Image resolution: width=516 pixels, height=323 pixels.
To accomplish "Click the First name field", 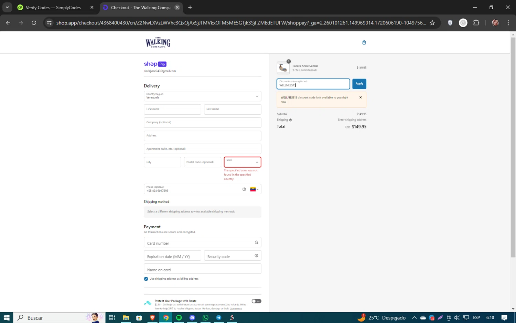I will click(172, 109).
